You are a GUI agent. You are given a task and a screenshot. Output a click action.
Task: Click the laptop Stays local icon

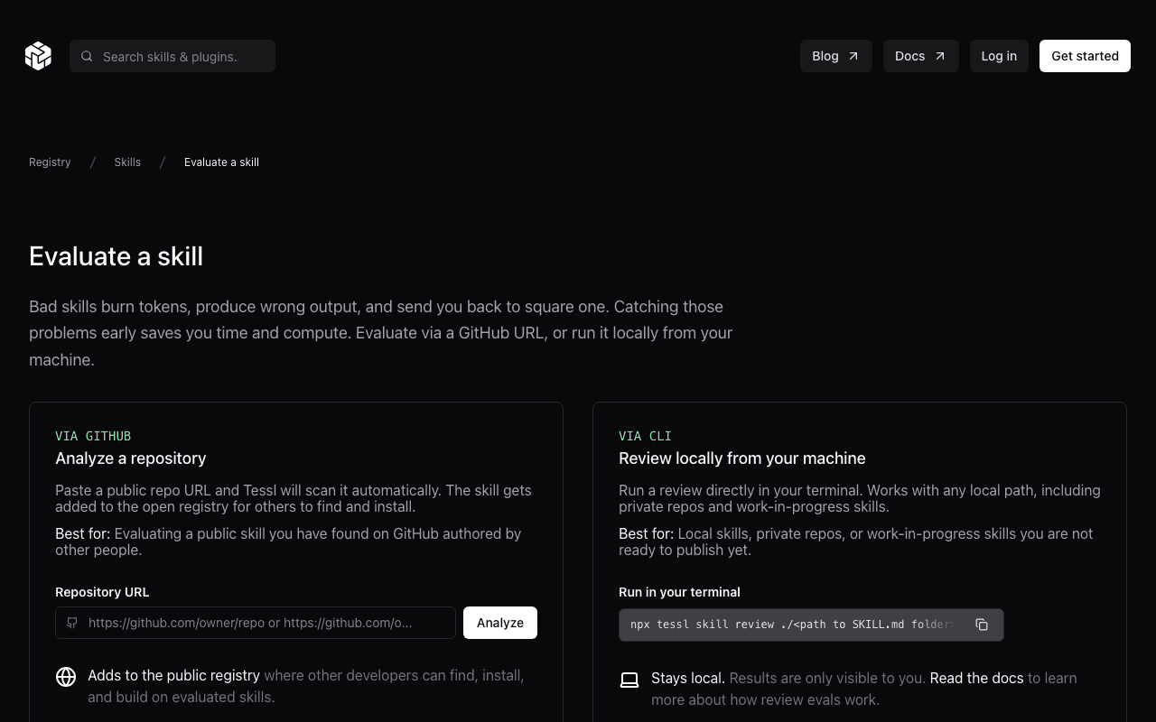point(629,680)
